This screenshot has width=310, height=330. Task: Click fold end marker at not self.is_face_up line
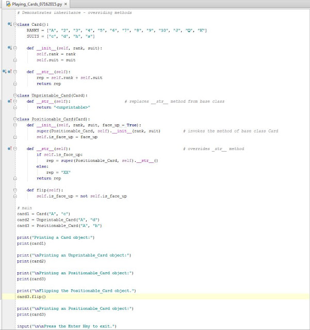click(15, 196)
